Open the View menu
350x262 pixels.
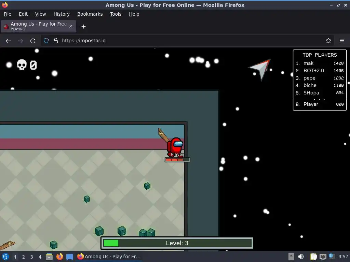click(x=40, y=14)
